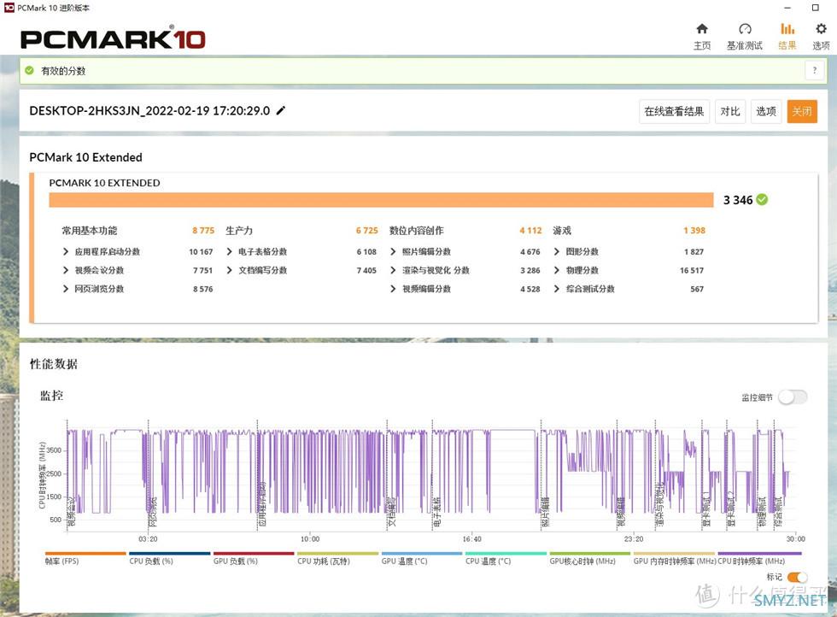
Task: Click the pencil icon to rename the result
Action: pyautogui.click(x=281, y=110)
